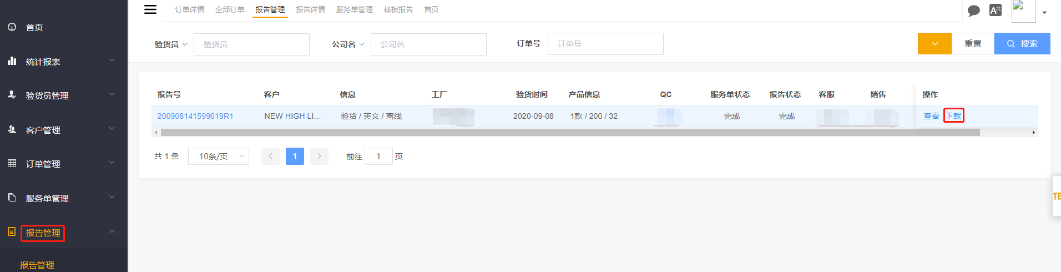Open report link 200908141599619R1
This screenshot has width=1061, height=272.
[195, 116]
